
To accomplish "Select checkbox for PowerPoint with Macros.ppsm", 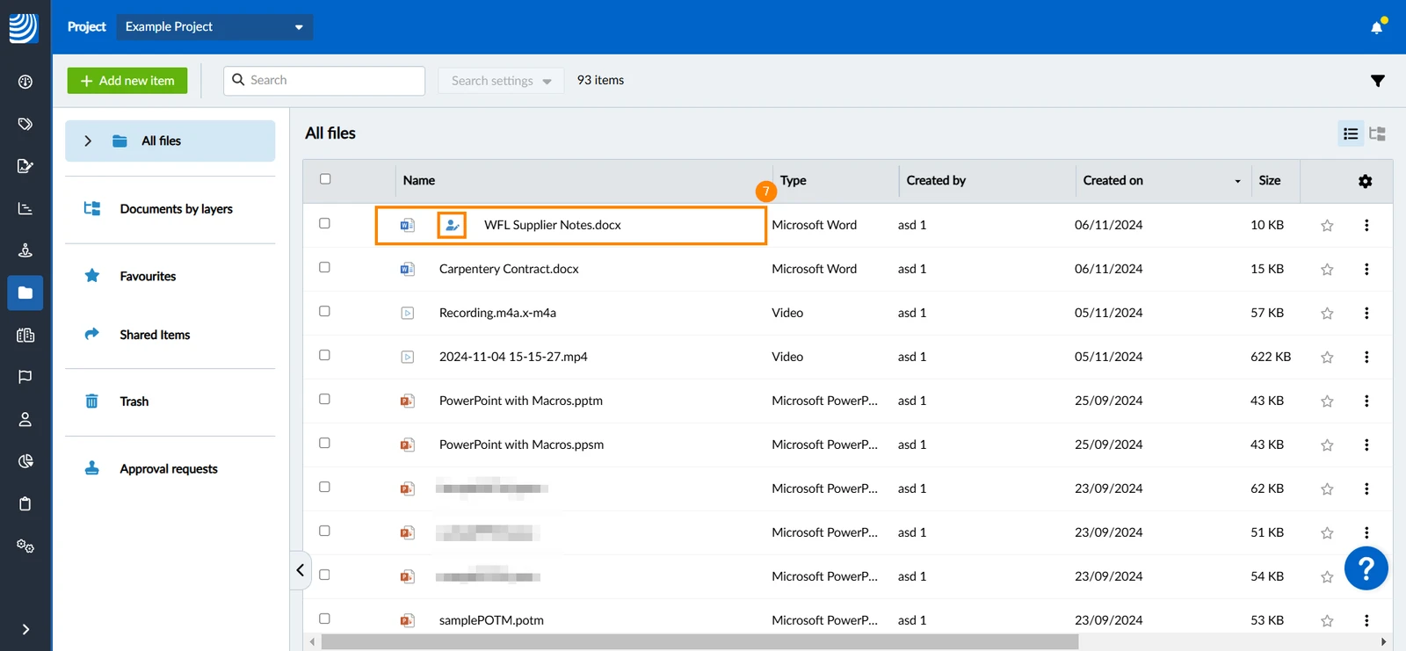I will tap(324, 443).
